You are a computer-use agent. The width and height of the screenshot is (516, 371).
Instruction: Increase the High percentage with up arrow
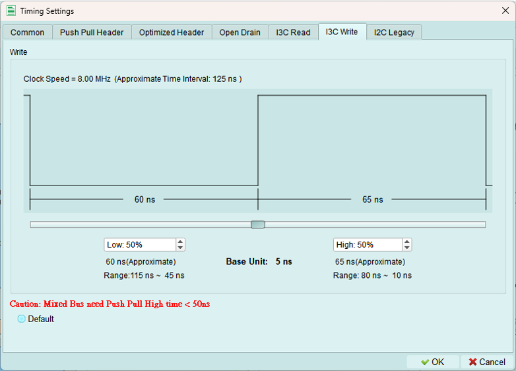(407, 242)
